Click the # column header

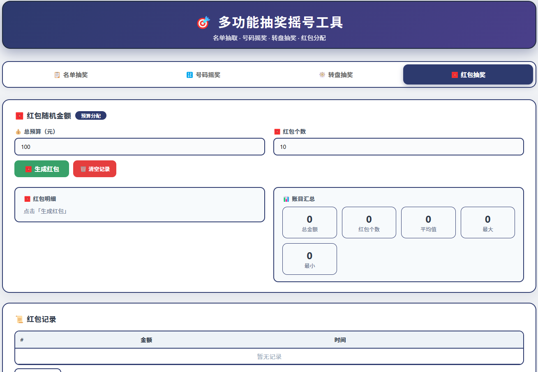click(x=22, y=340)
